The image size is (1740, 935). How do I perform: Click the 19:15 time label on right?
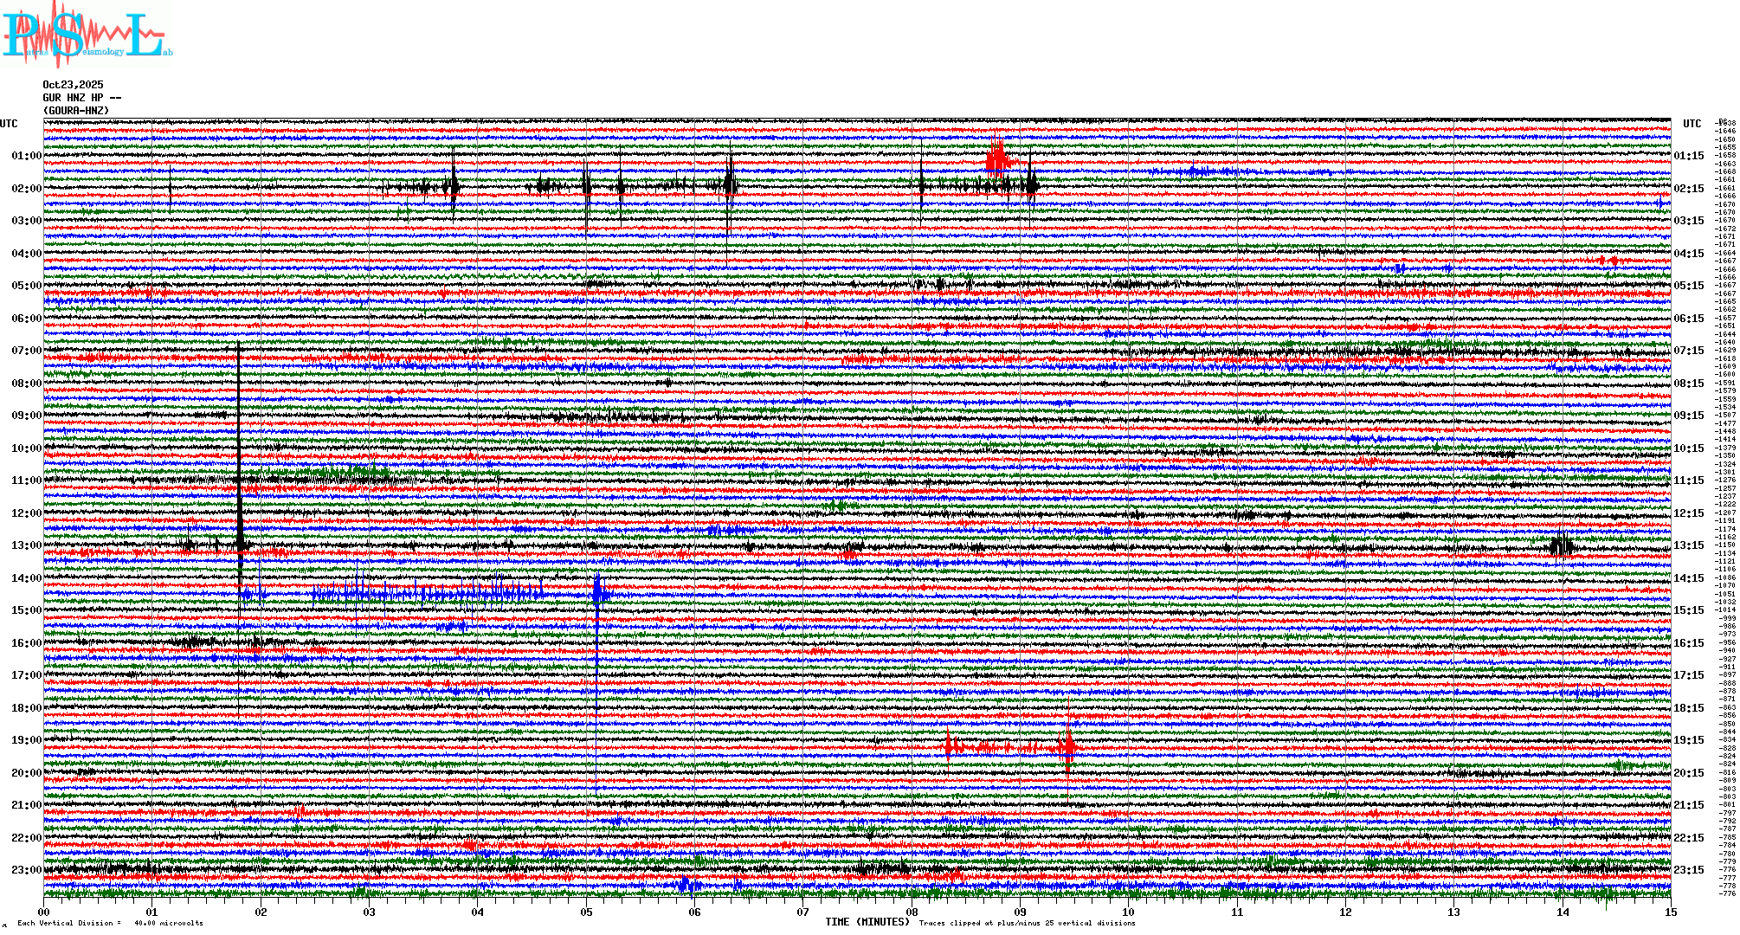point(1688,740)
